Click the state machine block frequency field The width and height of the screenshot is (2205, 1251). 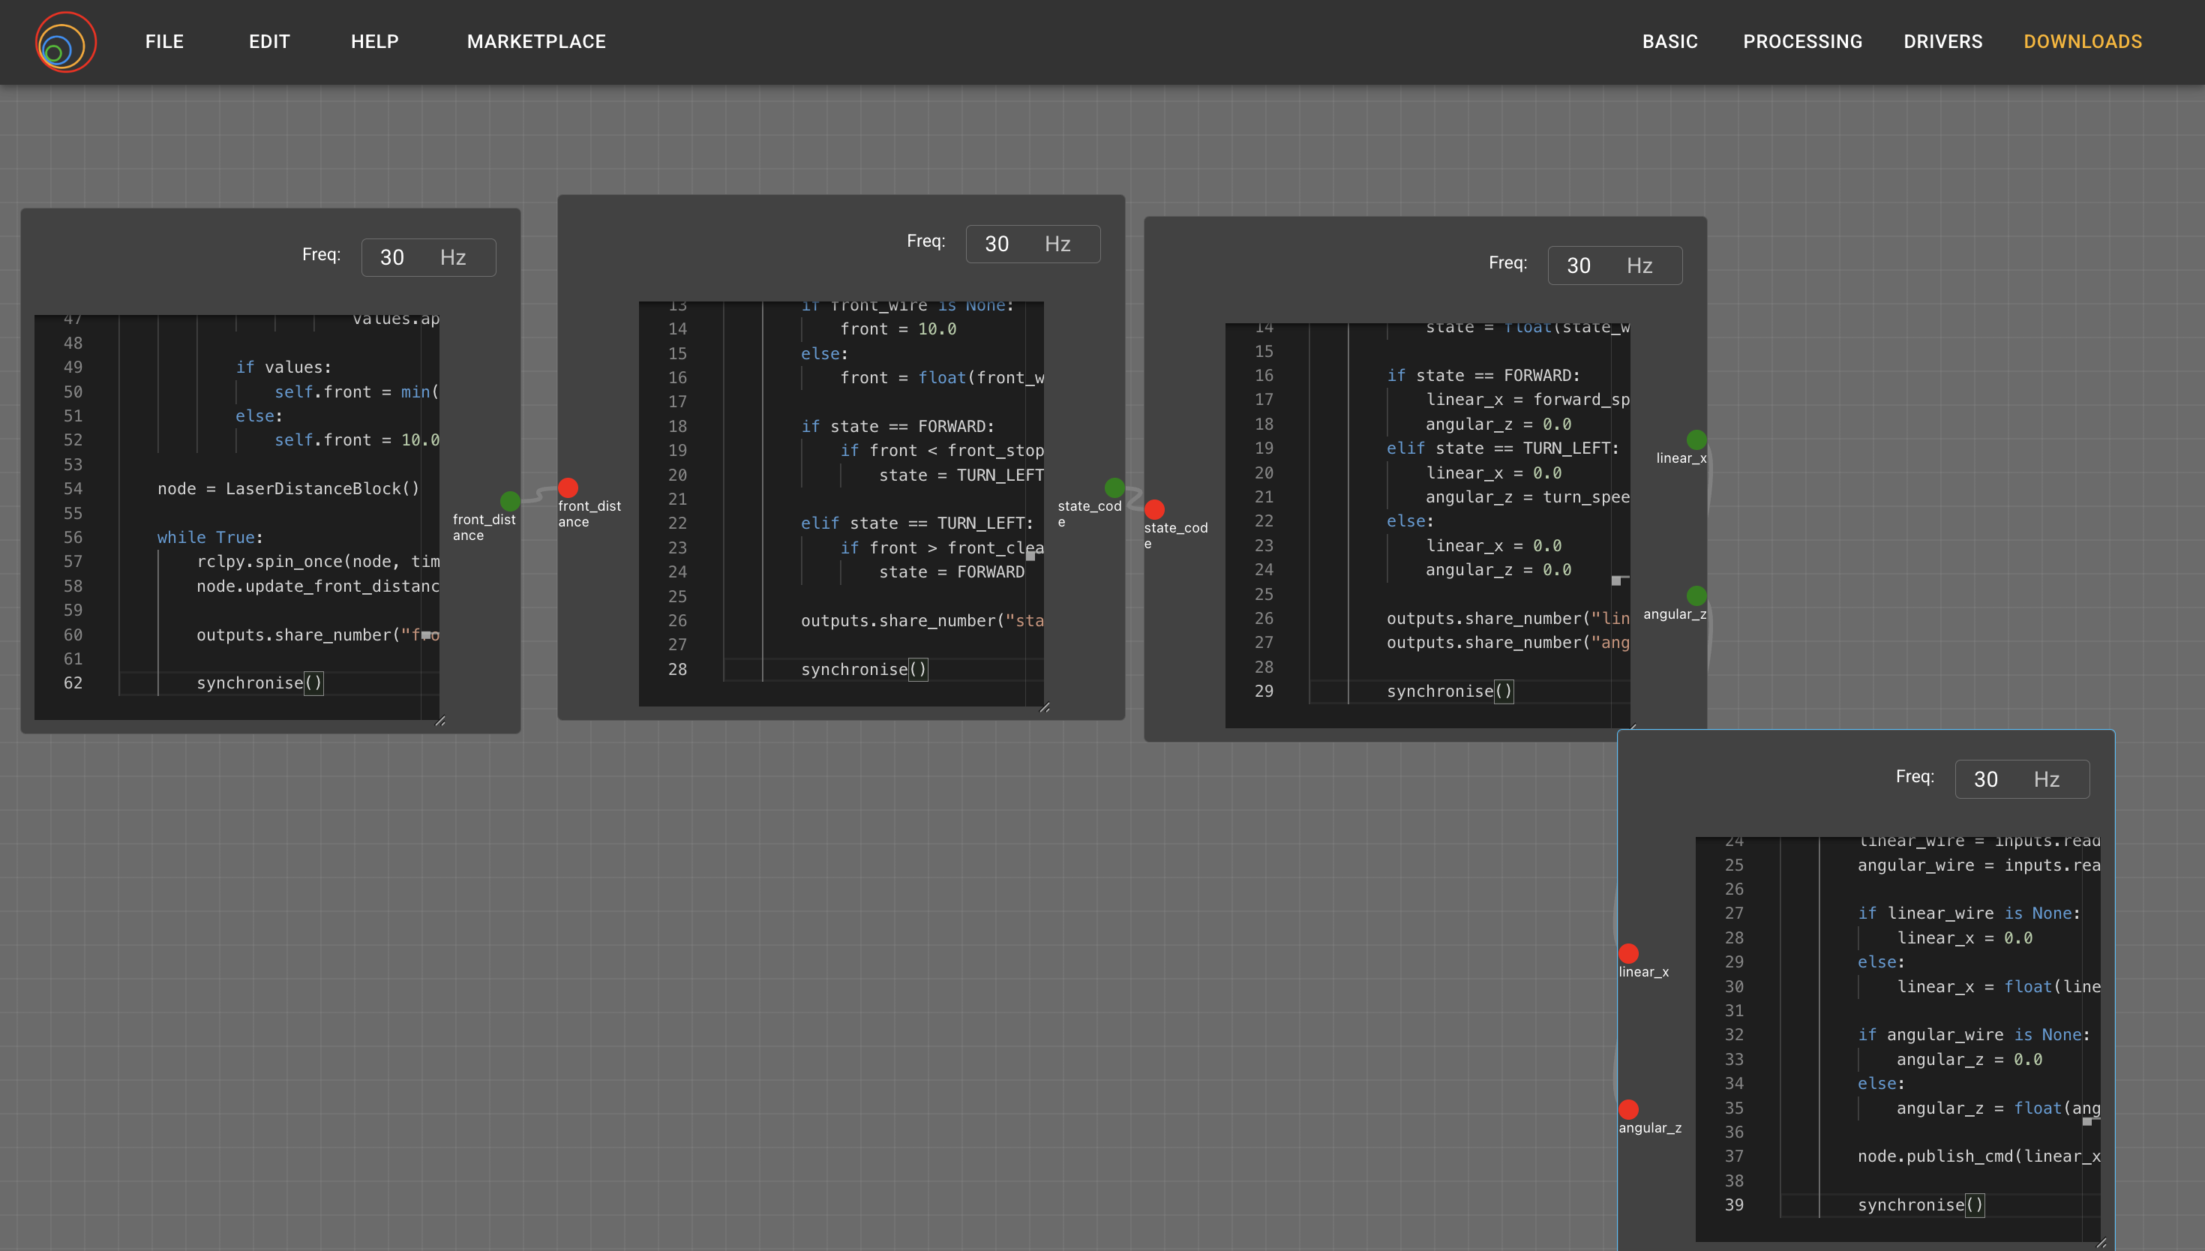(1033, 244)
